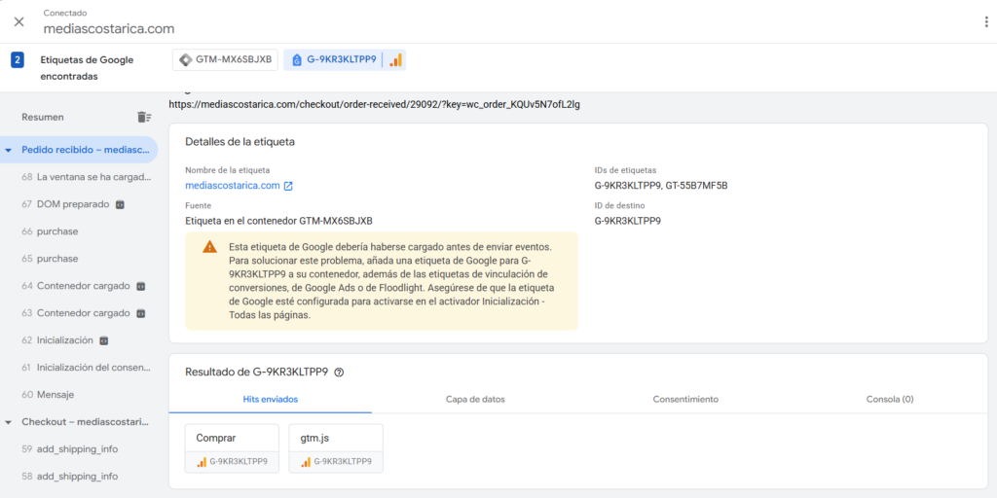The height and width of the screenshot is (498, 997).
Task: Click the help icon next to Resultado
Action: (x=339, y=373)
